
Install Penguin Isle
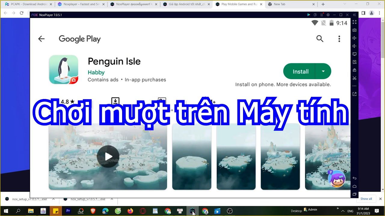click(x=299, y=71)
